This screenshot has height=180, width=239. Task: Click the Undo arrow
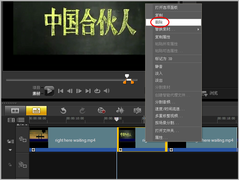63,111
